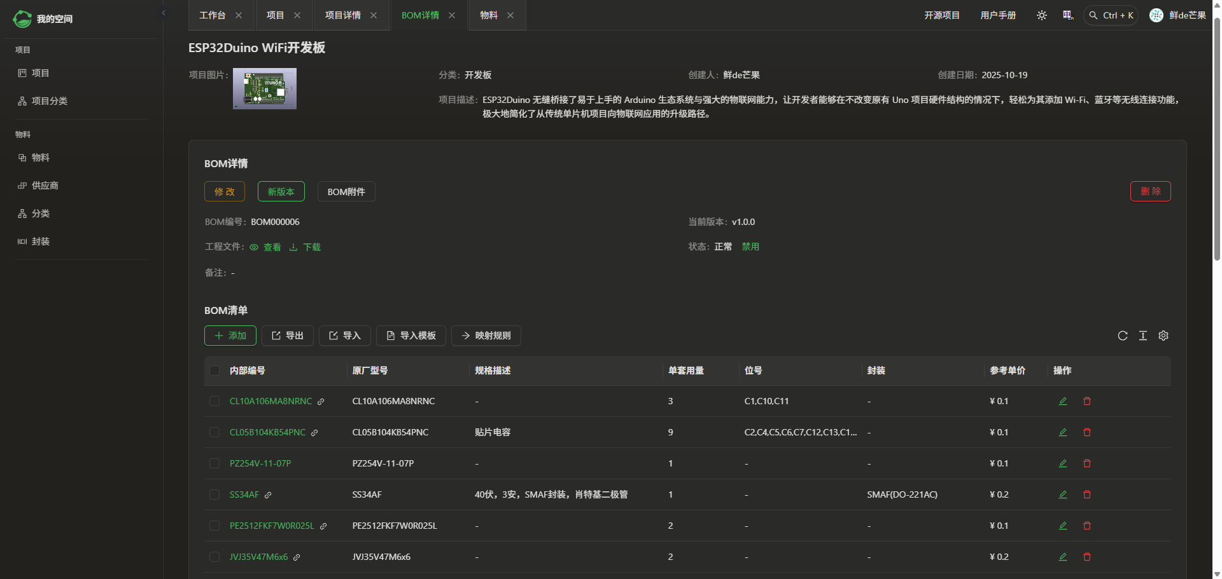Open the project image thumbnail
The height and width of the screenshot is (579, 1222).
pyautogui.click(x=265, y=88)
